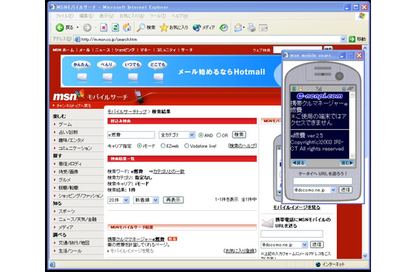This screenshot has height=272, width=416.
Task: Open the Back button history dropdown arrow
Action: (78, 27)
